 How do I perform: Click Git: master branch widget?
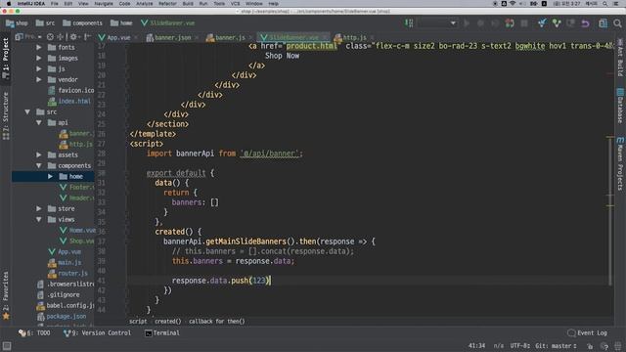coord(556,346)
